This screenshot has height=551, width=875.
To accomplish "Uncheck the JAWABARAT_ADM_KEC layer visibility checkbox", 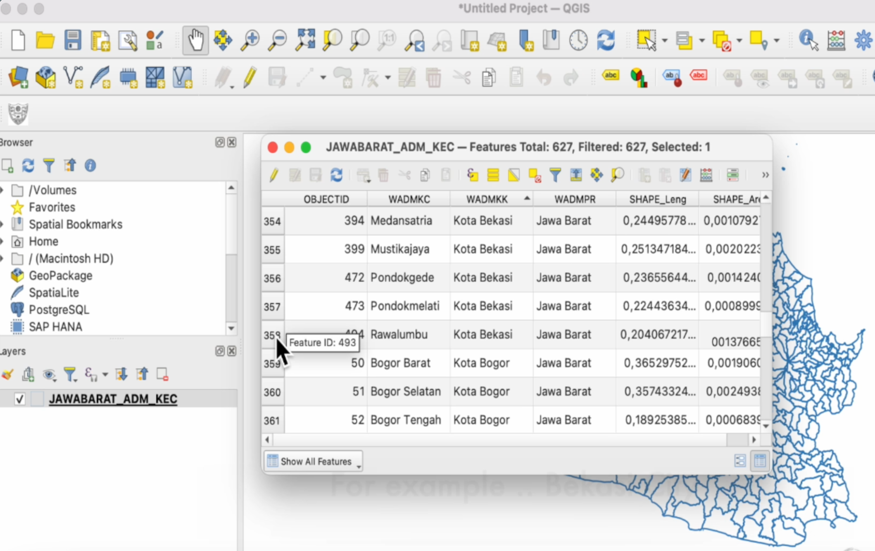I will point(19,399).
